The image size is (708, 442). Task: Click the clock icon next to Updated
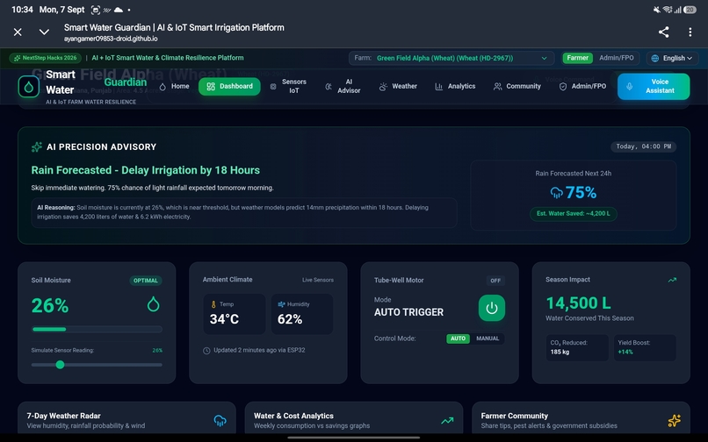(206, 351)
